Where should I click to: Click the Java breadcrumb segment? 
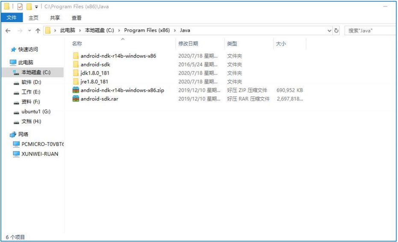click(185, 30)
